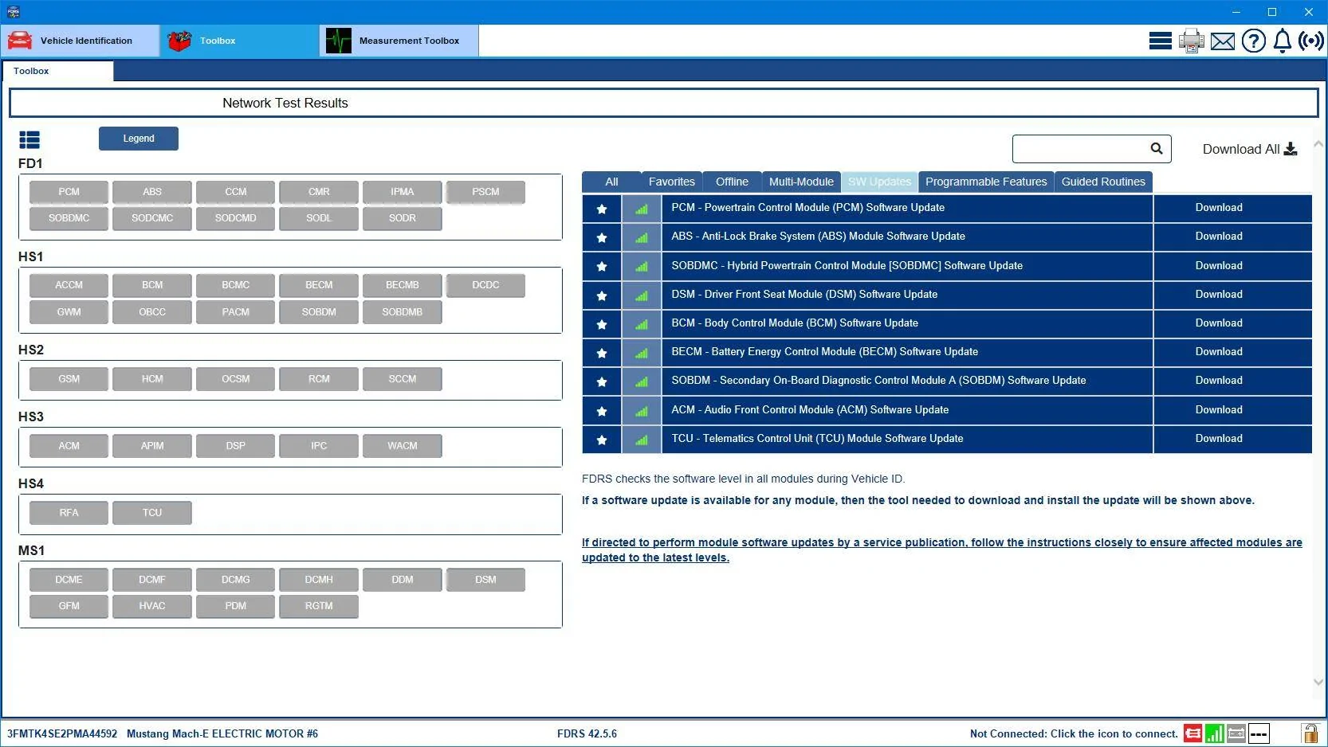Select the inner Toolbox sub-tab
1328x747 pixels.
click(x=57, y=71)
